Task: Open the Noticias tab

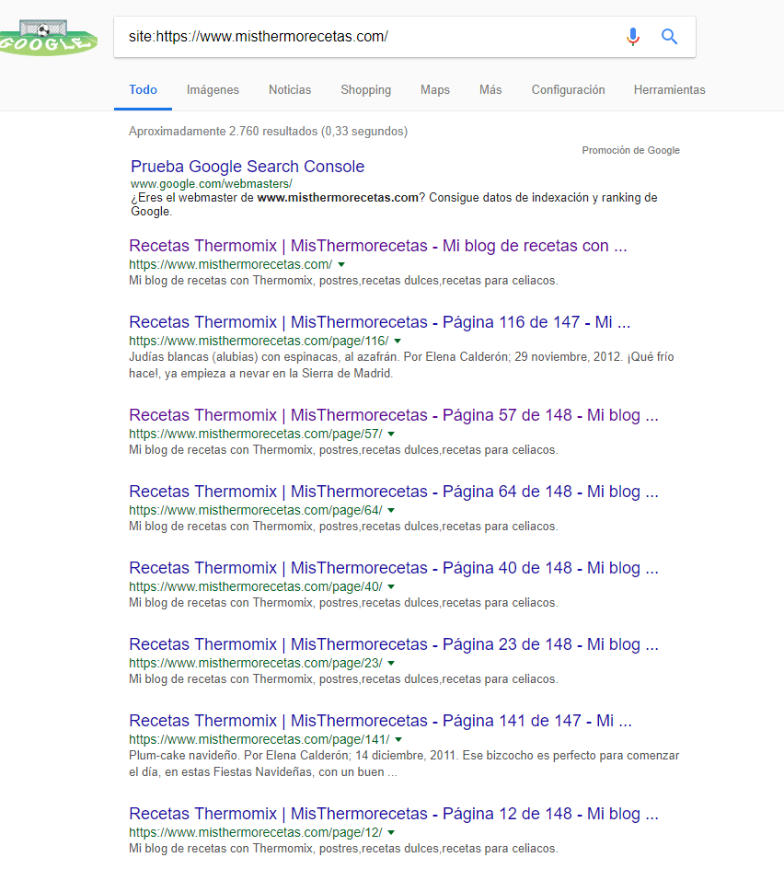Action: (290, 90)
